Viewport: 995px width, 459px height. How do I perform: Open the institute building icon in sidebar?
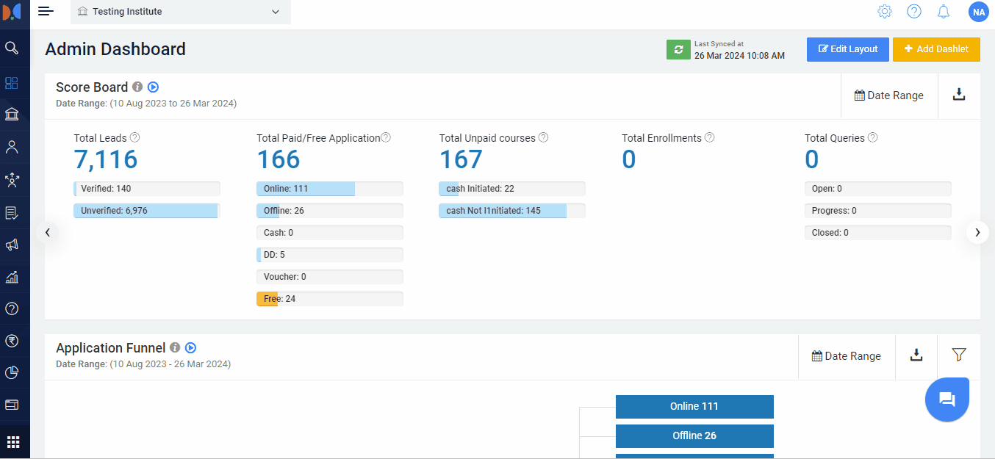[x=12, y=114]
